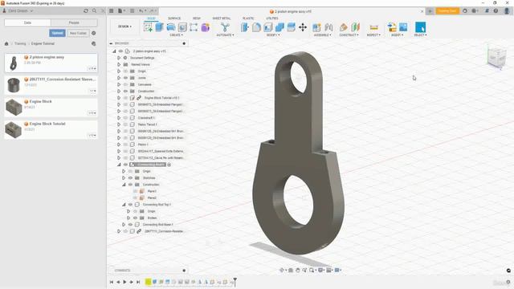
Task: Toggle visibility of Plane1
Action: pyautogui.click(x=136, y=191)
